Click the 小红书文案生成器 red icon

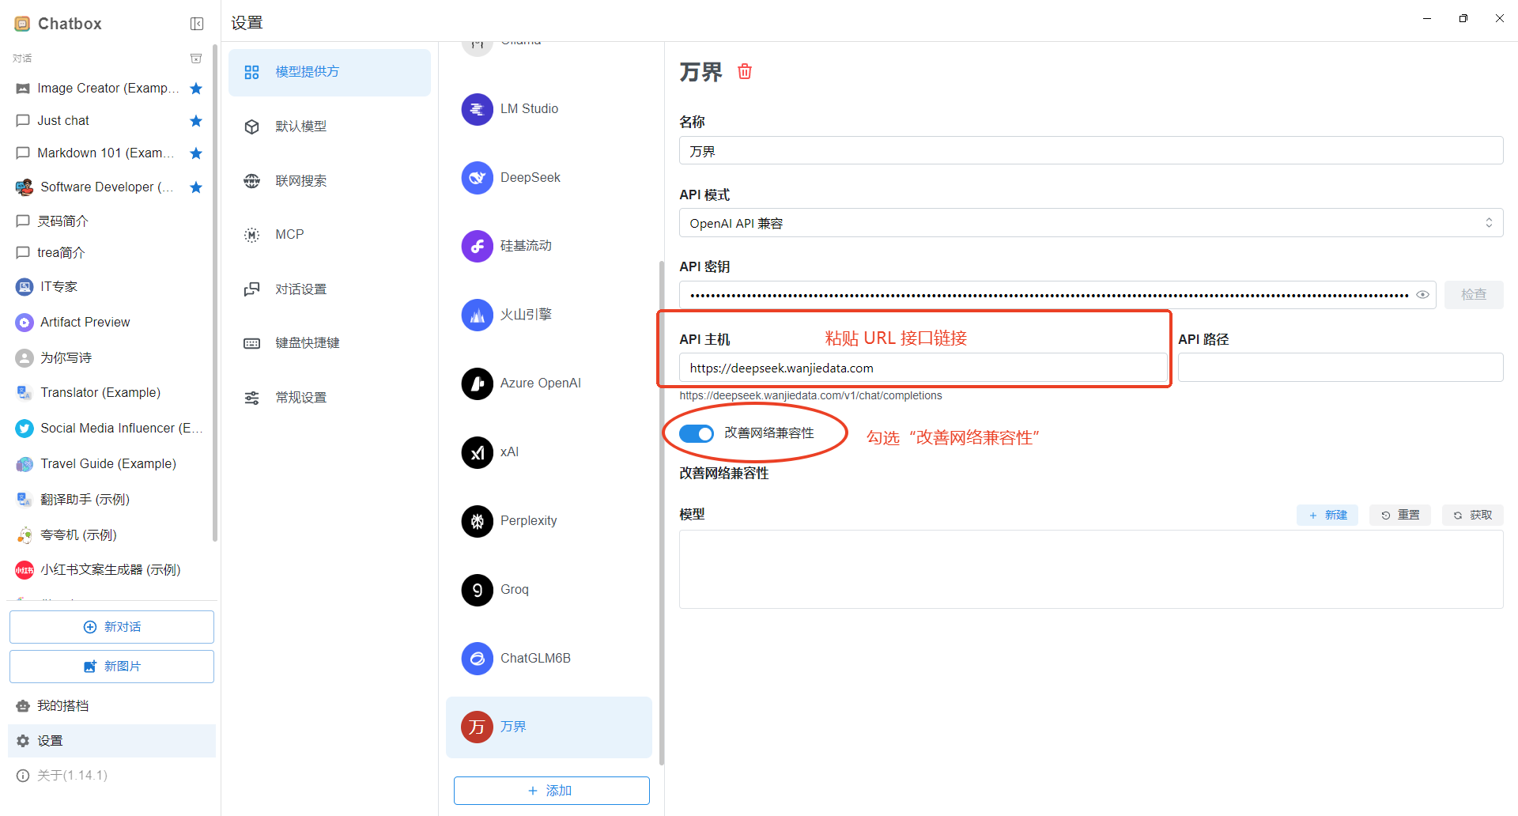click(x=25, y=570)
